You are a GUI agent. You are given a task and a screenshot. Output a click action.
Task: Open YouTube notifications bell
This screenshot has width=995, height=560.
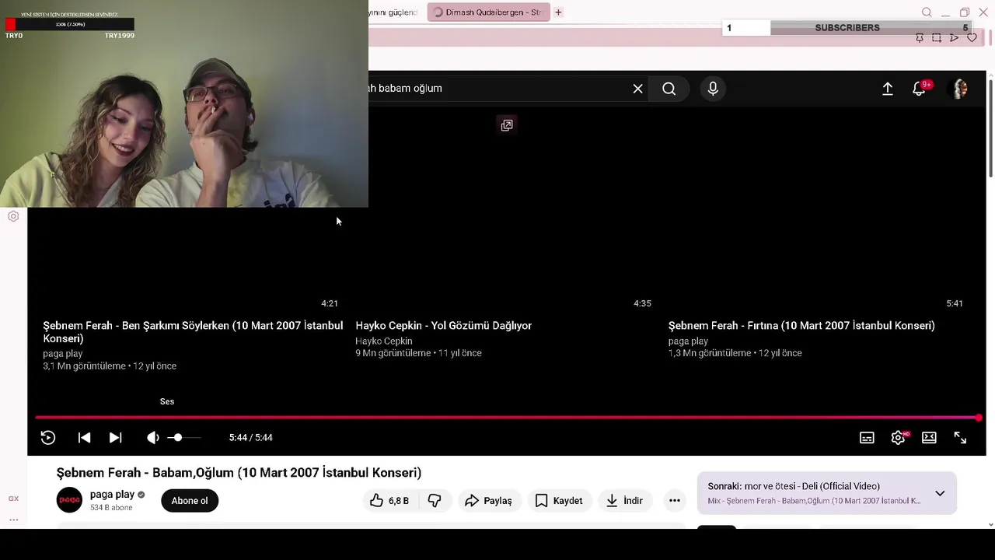pos(920,89)
